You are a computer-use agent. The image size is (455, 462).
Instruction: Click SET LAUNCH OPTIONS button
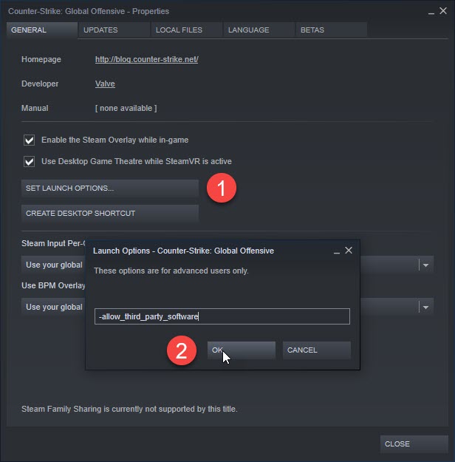(x=110, y=188)
